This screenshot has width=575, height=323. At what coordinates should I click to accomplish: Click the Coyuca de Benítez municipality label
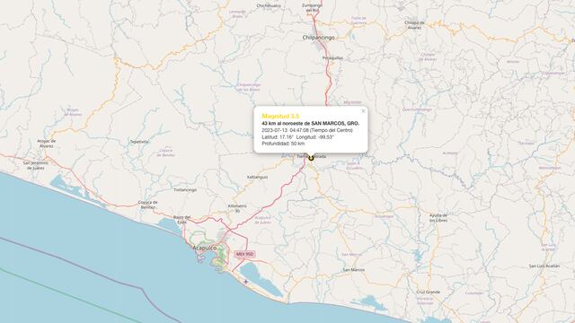[x=165, y=153]
